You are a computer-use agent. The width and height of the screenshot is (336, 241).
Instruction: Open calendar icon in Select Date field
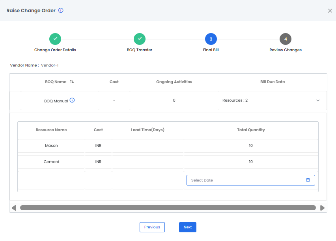click(x=308, y=180)
